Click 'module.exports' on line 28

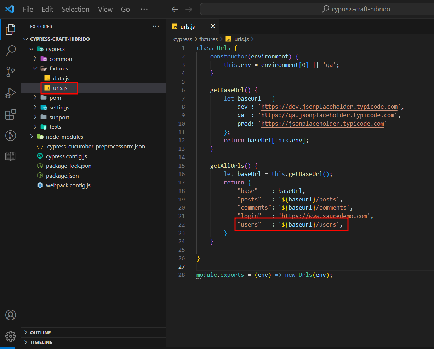point(220,275)
